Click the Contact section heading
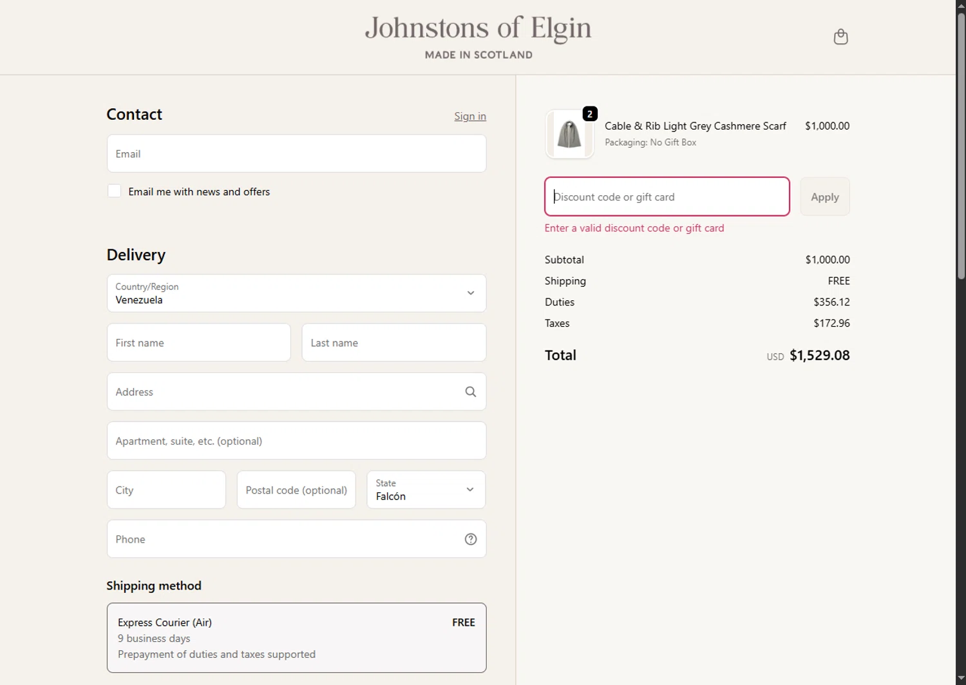This screenshot has width=966, height=685. pos(134,114)
